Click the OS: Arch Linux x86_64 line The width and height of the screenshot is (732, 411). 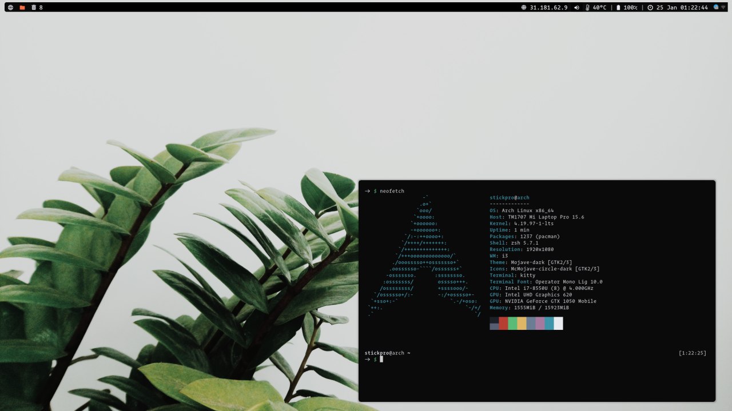pos(522,210)
